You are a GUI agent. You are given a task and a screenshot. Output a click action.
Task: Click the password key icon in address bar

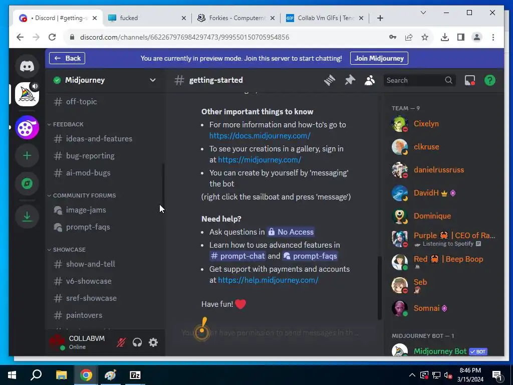tap(393, 37)
